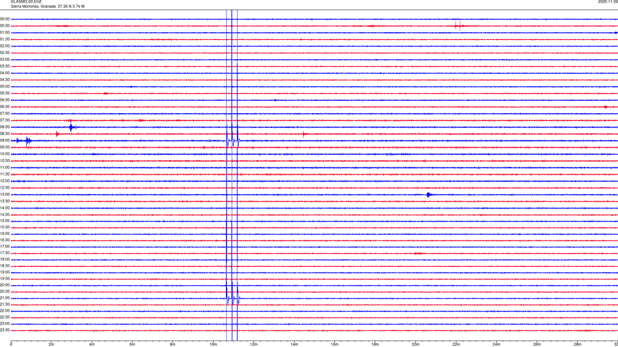Click the 18m axis tick label
The width and height of the screenshot is (618, 347).
coord(375,344)
